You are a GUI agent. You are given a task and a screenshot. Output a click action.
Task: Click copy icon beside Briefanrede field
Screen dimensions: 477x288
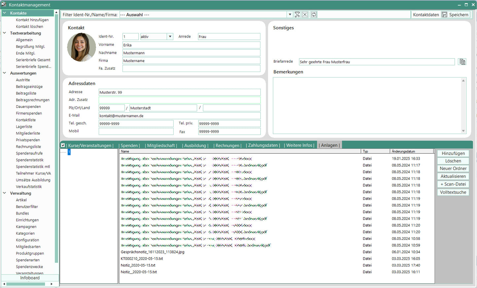click(462, 62)
